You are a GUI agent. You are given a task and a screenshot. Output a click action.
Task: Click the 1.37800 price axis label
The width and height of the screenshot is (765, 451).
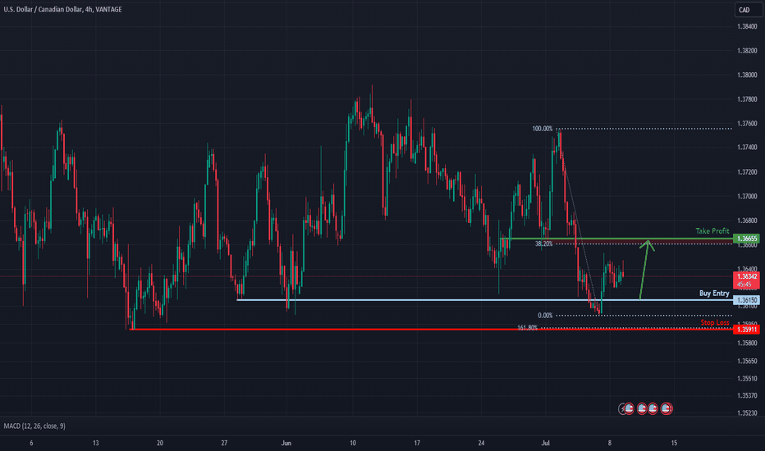tap(747, 99)
